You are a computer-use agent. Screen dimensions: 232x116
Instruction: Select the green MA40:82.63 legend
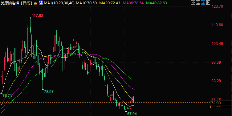(x=157, y=3)
